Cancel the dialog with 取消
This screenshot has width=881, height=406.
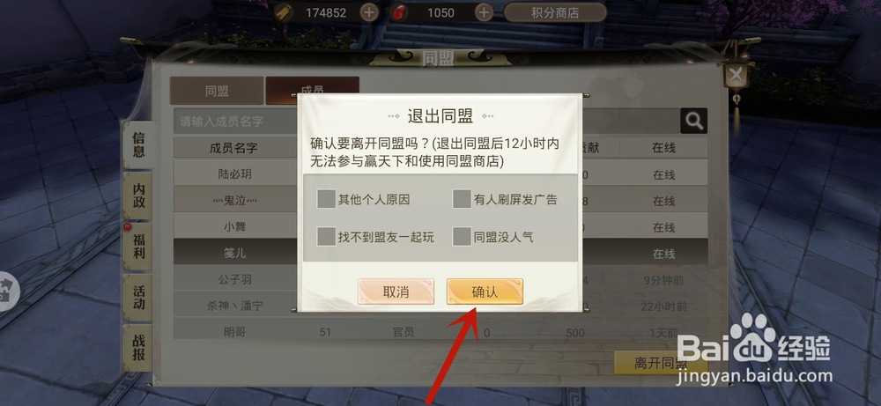point(396,292)
